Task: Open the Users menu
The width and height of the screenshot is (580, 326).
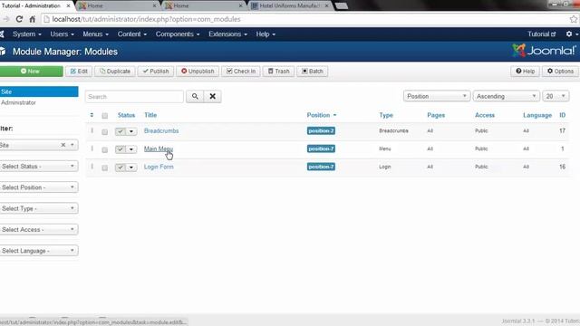Action: [x=63, y=34]
